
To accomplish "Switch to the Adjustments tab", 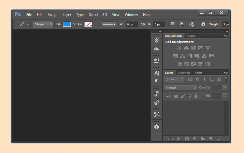I will (174, 36).
